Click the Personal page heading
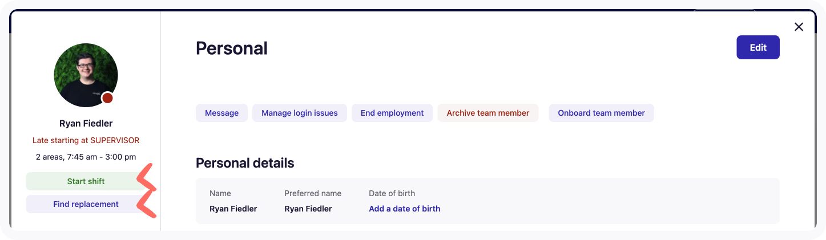 (231, 48)
